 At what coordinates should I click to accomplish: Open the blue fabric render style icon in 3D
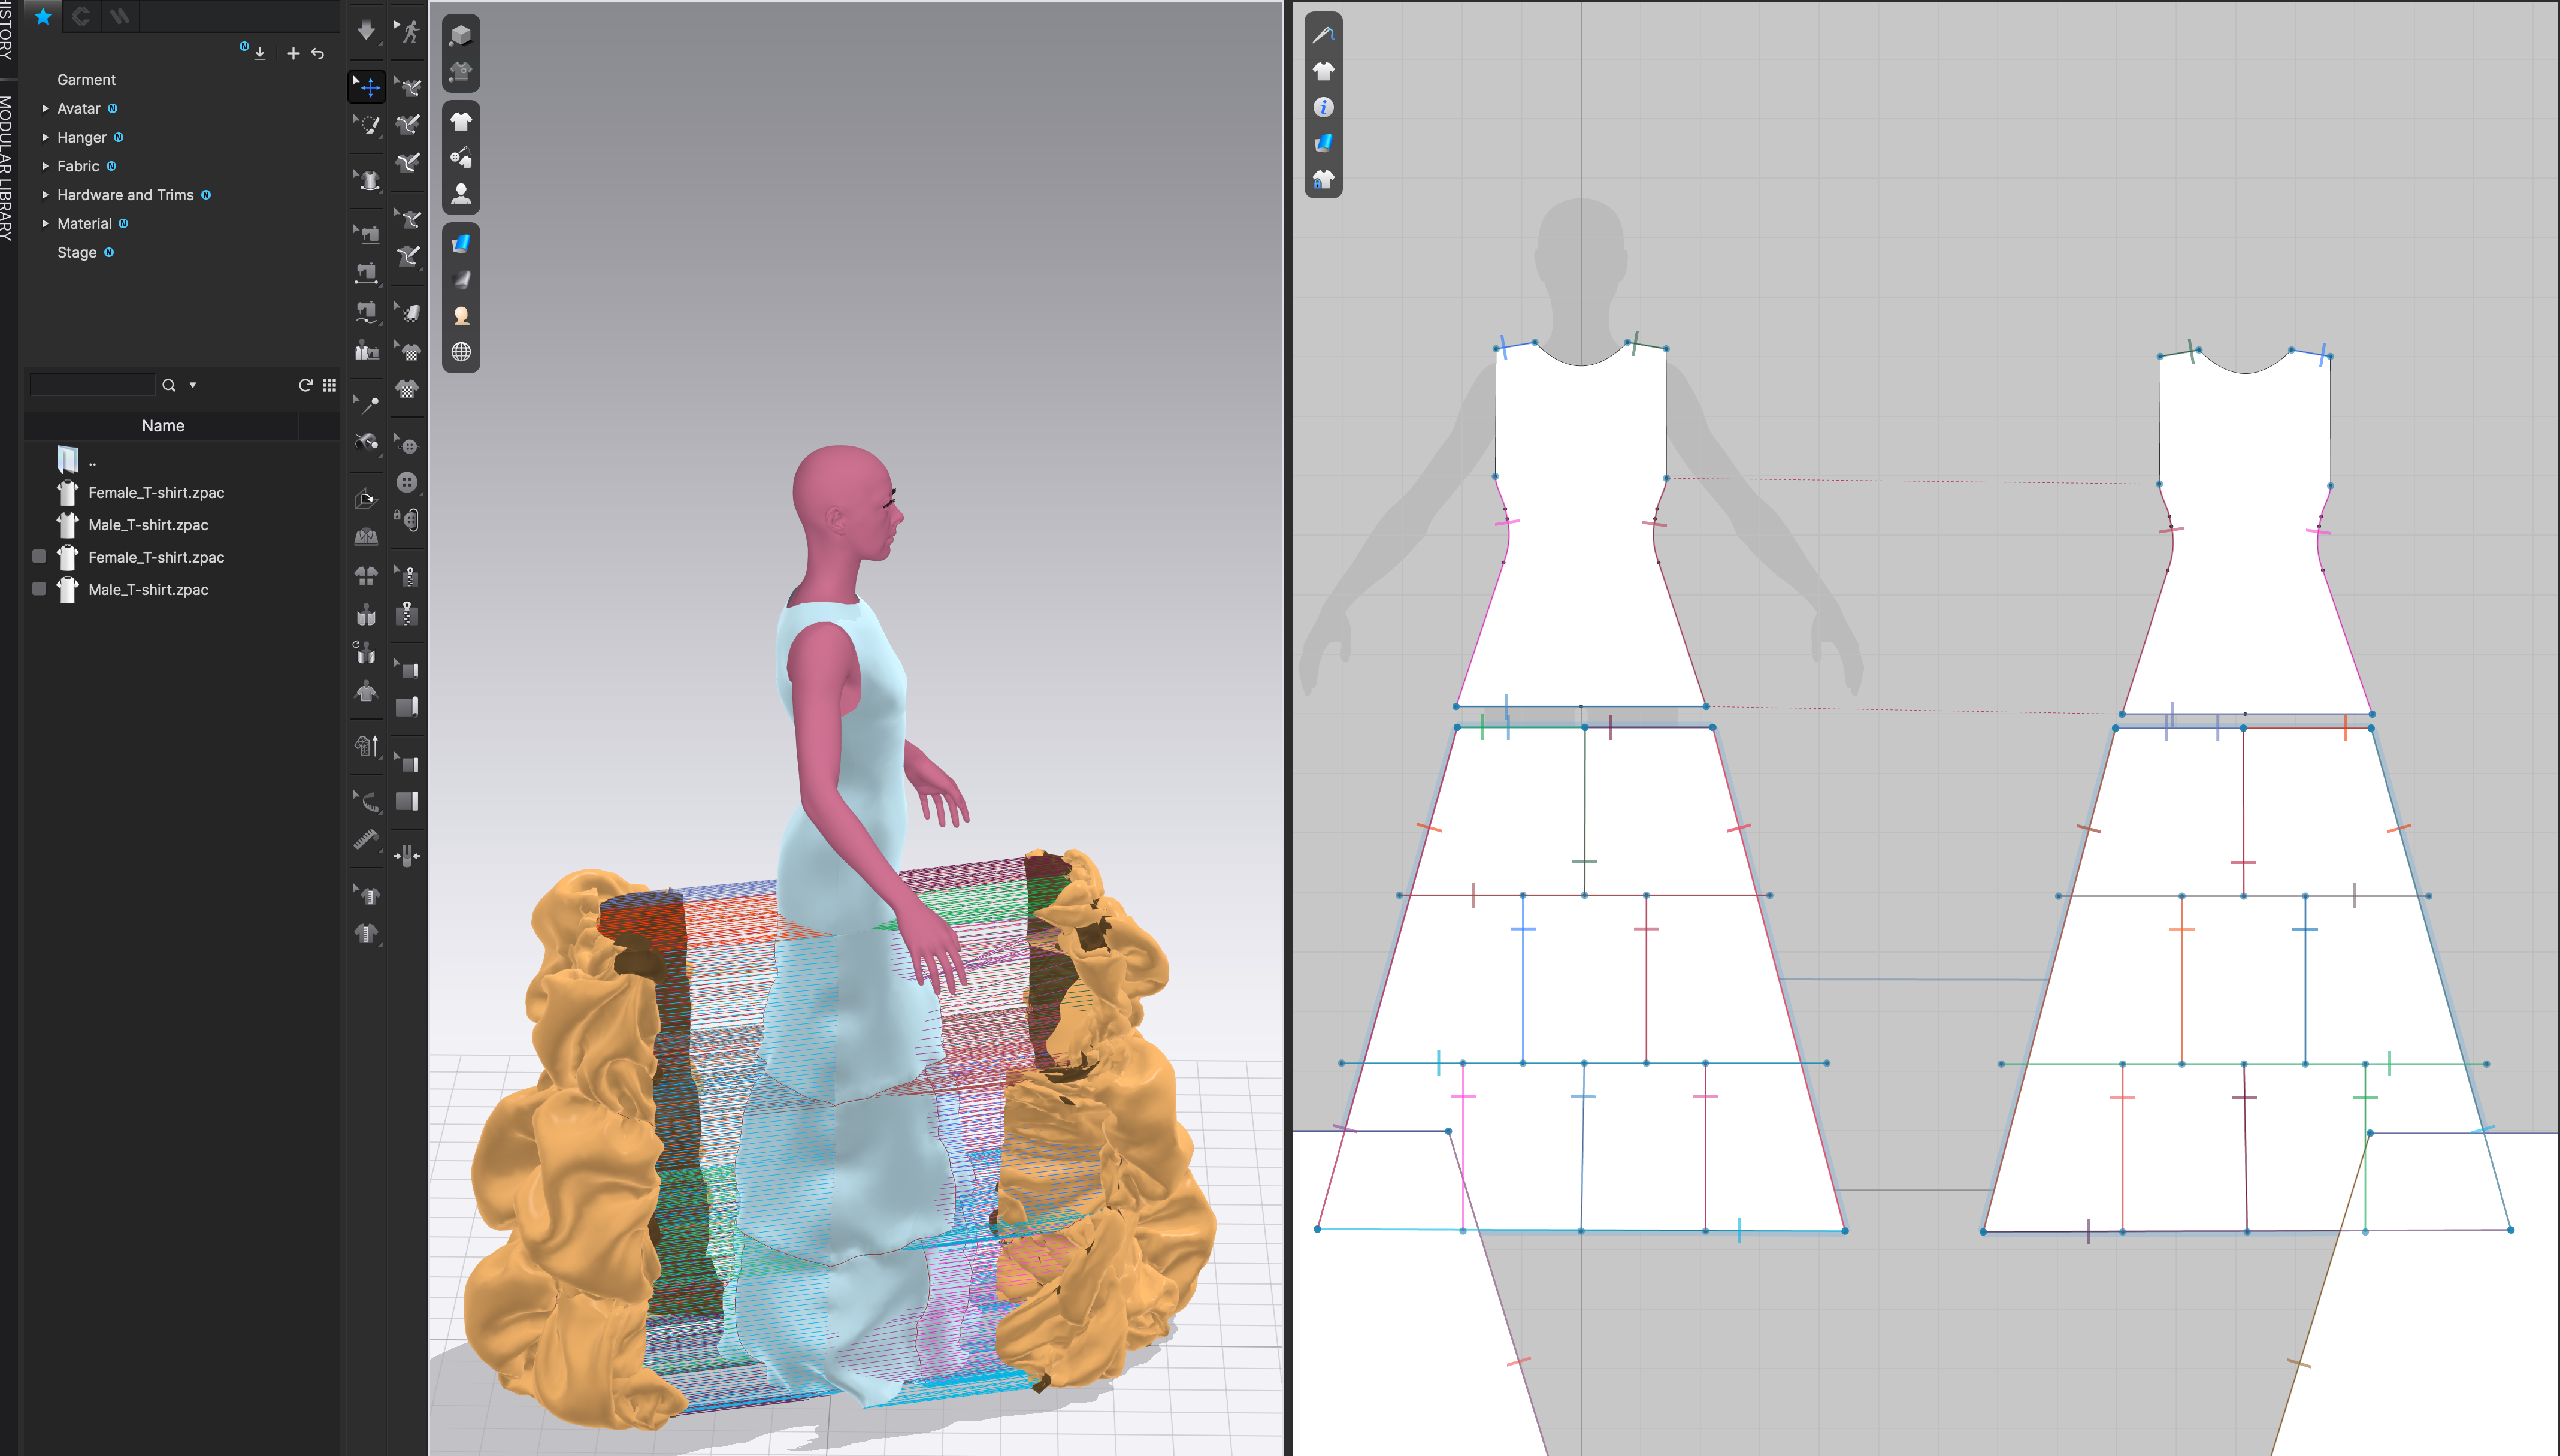461,243
